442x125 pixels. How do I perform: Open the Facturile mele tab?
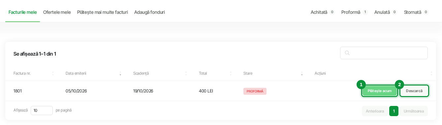[x=22, y=12]
